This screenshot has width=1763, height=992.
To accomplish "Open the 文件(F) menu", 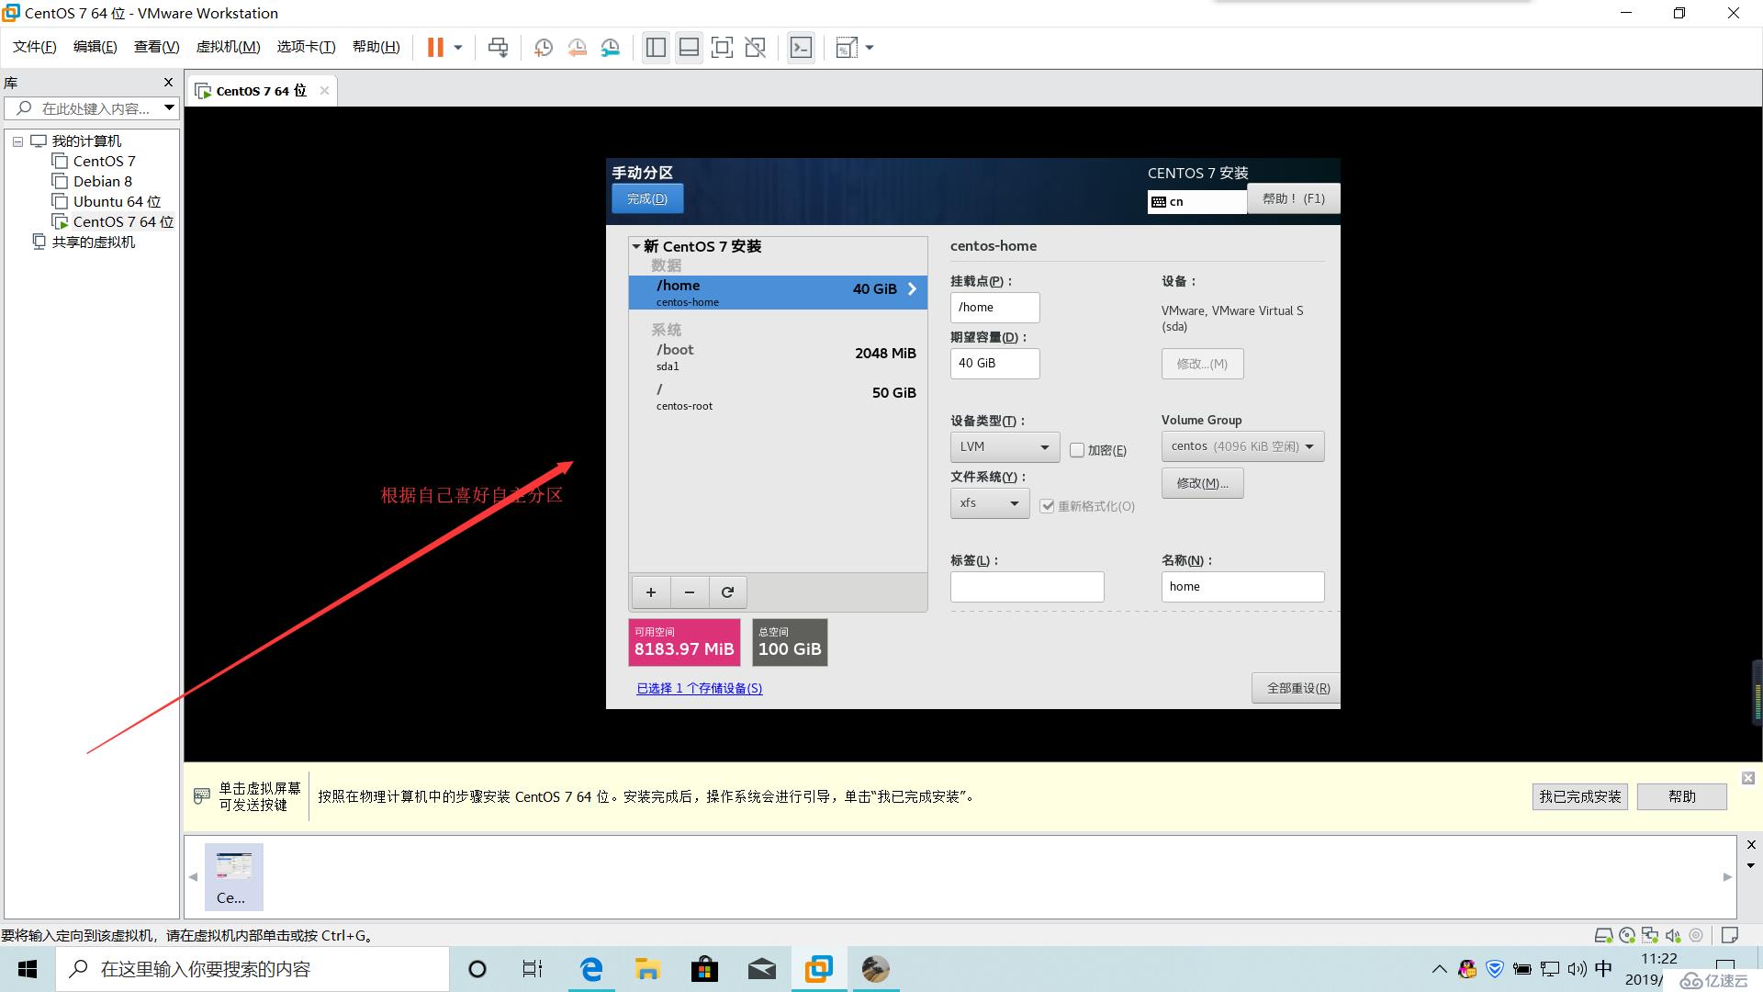I will click(35, 47).
